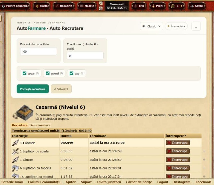The image size is (214, 185).
Task: Collapse the AutoFarmare panel with the underscore button
Action: click(x=196, y=26)
